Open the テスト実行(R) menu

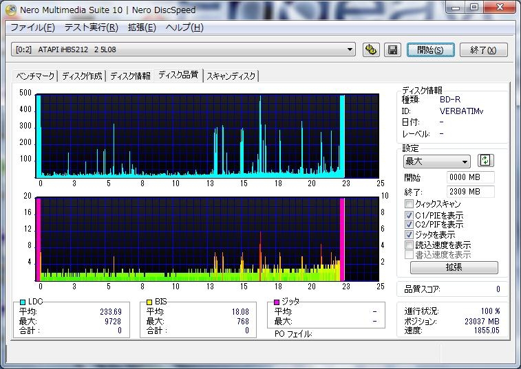[x=91, y=27]
